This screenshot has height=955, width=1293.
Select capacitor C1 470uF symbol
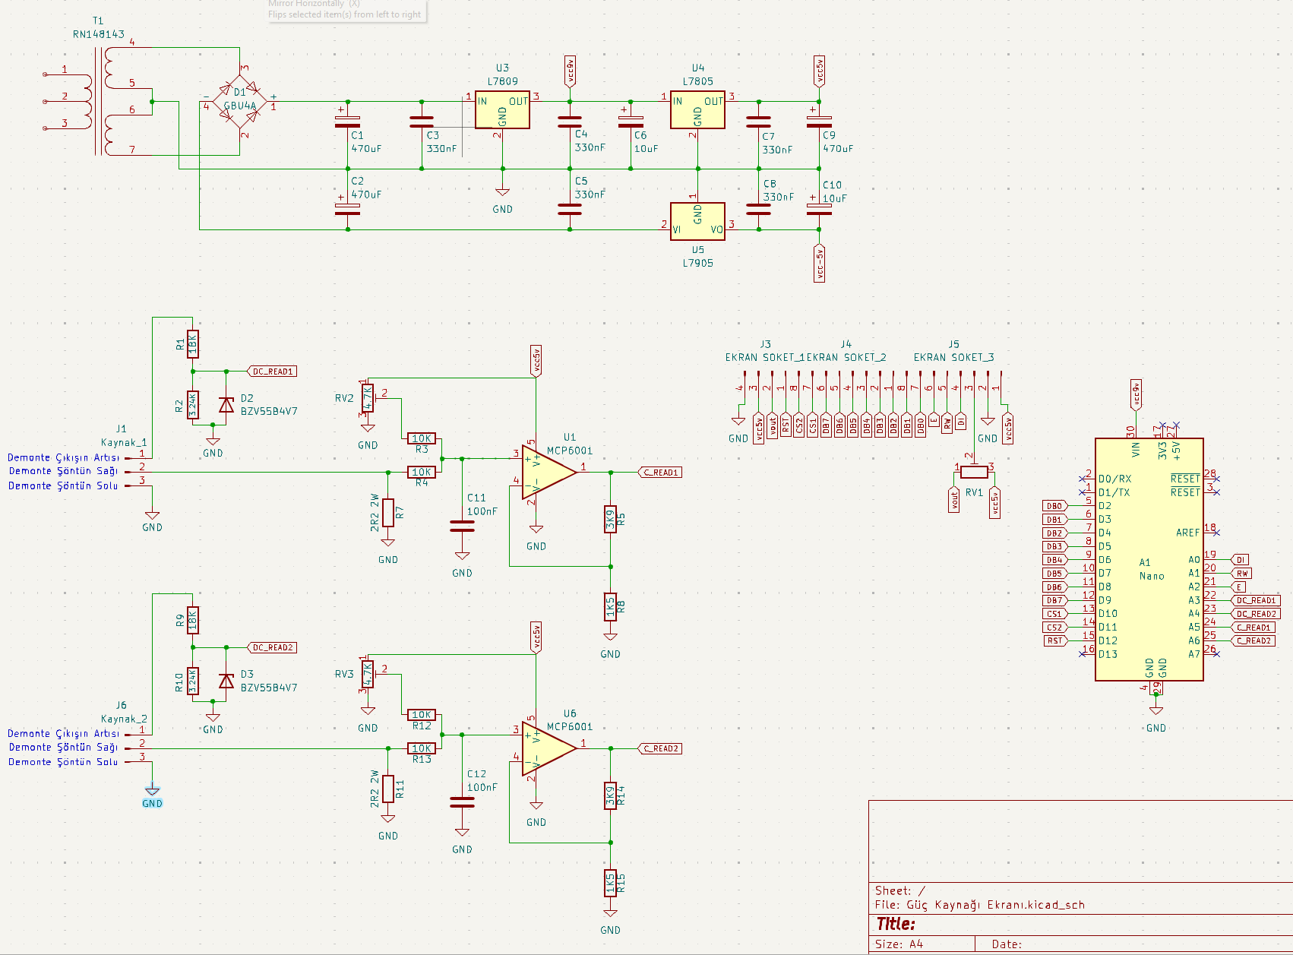348,122
